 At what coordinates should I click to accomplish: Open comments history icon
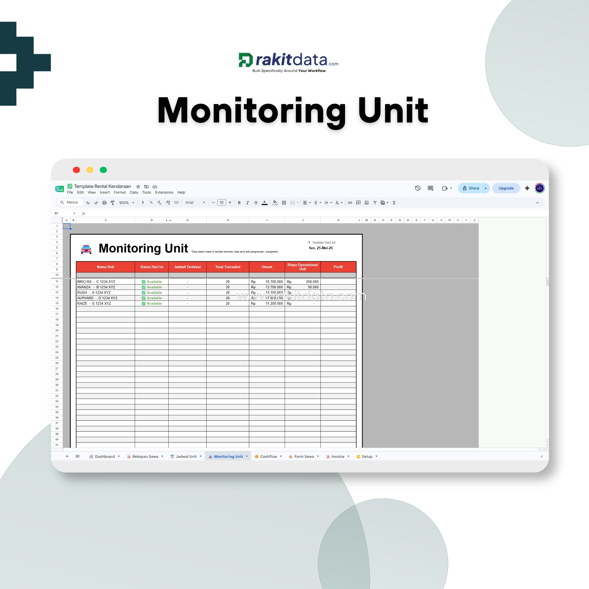pos(430,188)
